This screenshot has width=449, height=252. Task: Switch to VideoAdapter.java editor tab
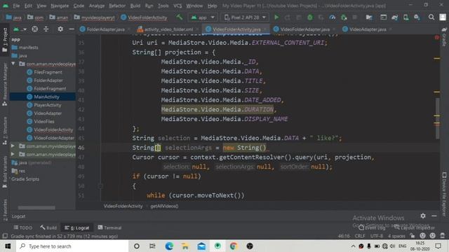coord(368,29)
